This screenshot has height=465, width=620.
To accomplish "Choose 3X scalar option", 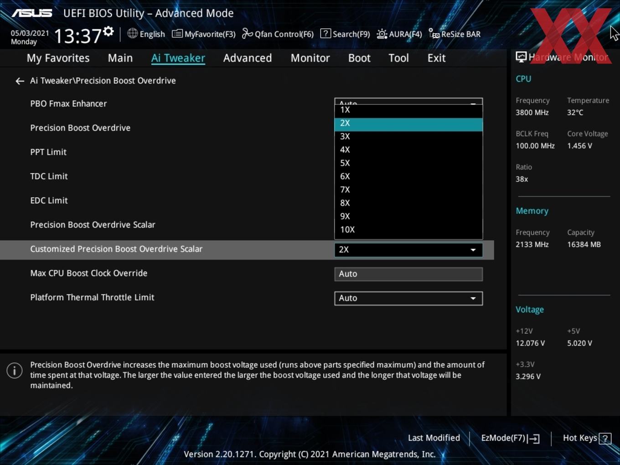I will [x=408, y=137].
